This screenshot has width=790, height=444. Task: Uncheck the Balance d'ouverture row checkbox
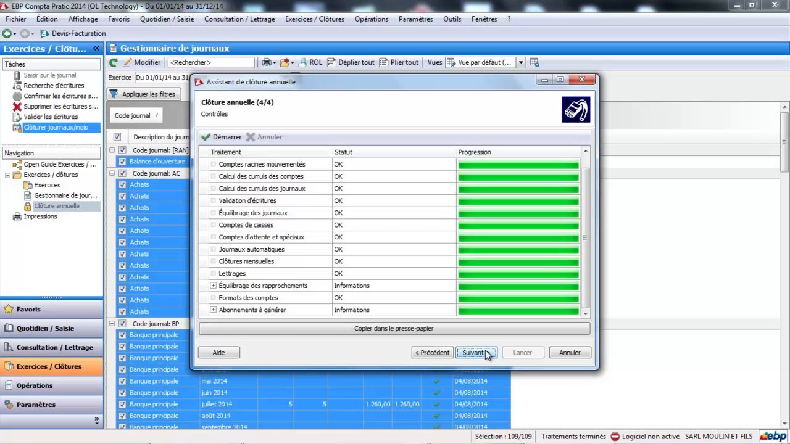pyautogui.click(x=122, y=162)
